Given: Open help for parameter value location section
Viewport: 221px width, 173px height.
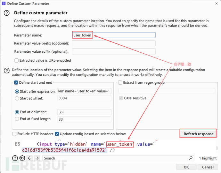Looking at the screenshot, I should [x=7, y=71].
